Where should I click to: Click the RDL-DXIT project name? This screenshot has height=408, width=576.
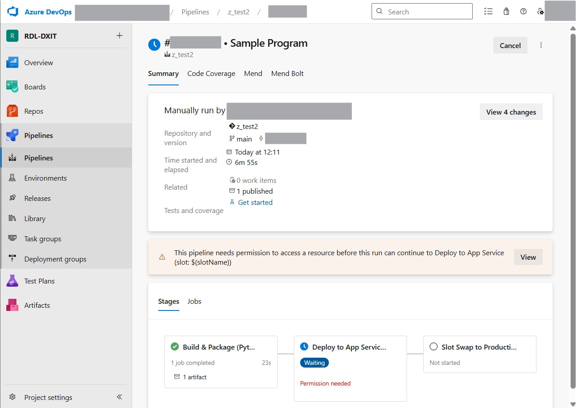click(40, 36)
